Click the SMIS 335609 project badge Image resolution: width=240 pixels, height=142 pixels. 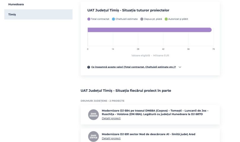tap(93, 114)
